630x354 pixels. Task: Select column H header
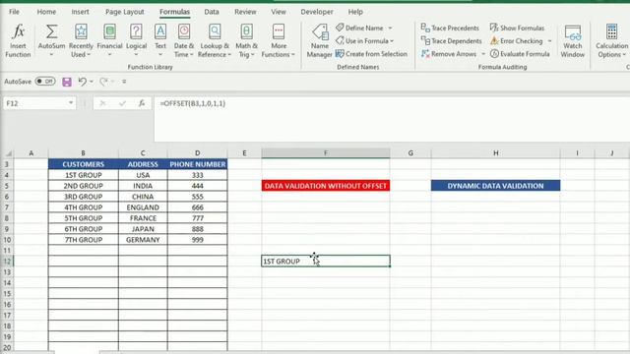pyautogui.click(x=495, y=153)
